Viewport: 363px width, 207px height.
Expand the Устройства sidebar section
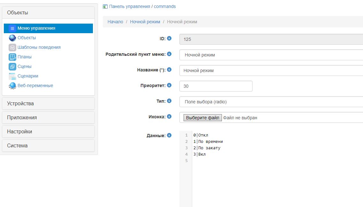[x=49, y=104]
